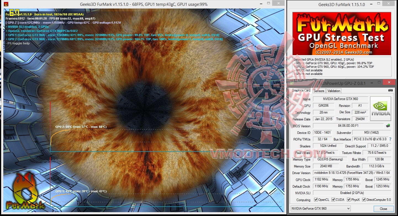398x216 pixels.
Task: Switch to the Graphics Card tab
Action: pos(301,90)
